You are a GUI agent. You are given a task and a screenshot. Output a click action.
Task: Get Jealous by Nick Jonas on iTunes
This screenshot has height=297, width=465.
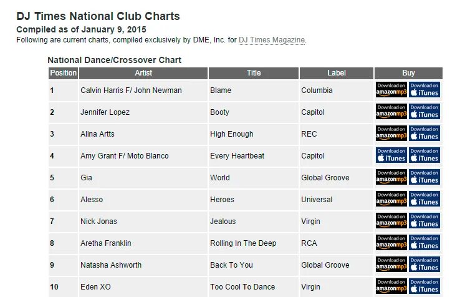click(x=424, y=221)
